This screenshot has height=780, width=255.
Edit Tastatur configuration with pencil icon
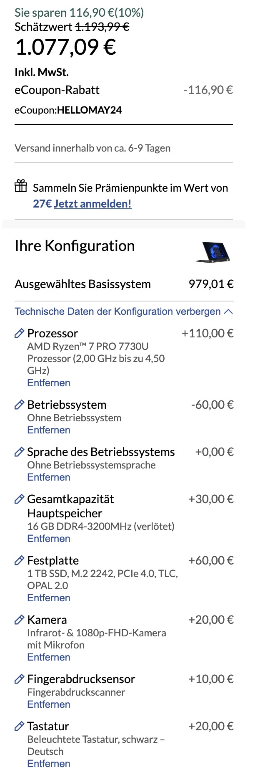(19, 726)
